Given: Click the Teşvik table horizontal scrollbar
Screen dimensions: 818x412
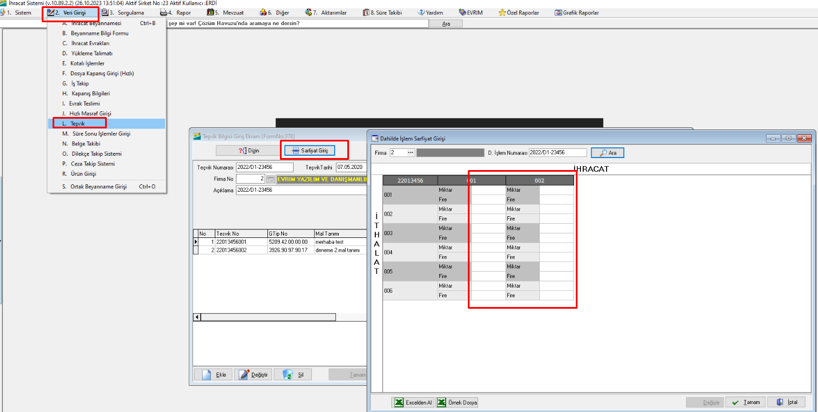Looking at the screenshot, I should pos(268,317).
